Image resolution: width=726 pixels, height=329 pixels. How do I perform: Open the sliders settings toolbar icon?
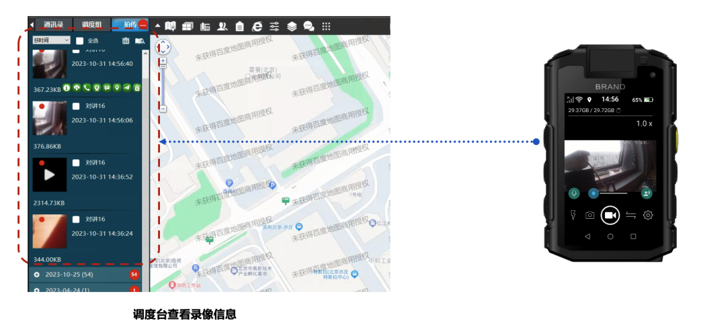click(274, 26)
